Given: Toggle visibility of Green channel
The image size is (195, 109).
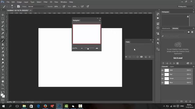Looking at the screenshot, I should tap(162, 78).
